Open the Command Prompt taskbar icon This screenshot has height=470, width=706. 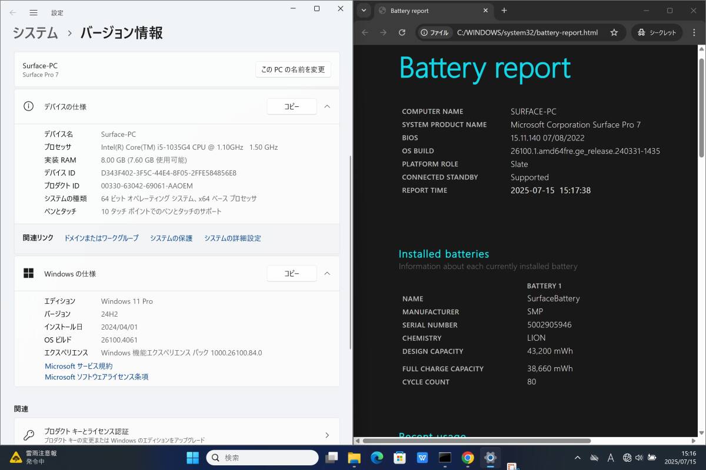[x=445, y=457]
